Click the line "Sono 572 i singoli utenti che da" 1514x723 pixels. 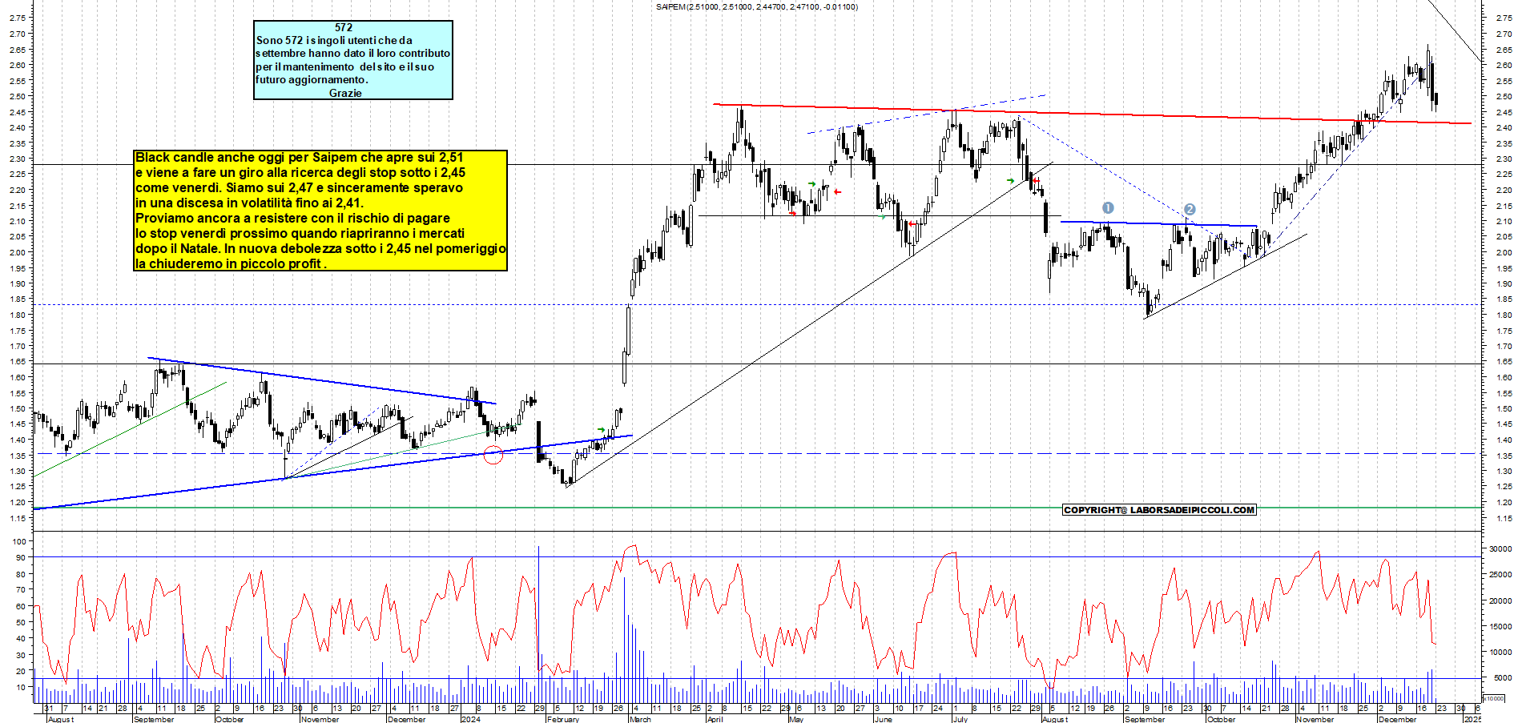click(x=334, y=40)
